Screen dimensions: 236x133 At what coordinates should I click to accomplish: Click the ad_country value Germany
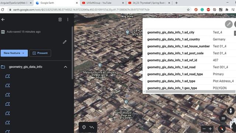click(x=219, y=40)
